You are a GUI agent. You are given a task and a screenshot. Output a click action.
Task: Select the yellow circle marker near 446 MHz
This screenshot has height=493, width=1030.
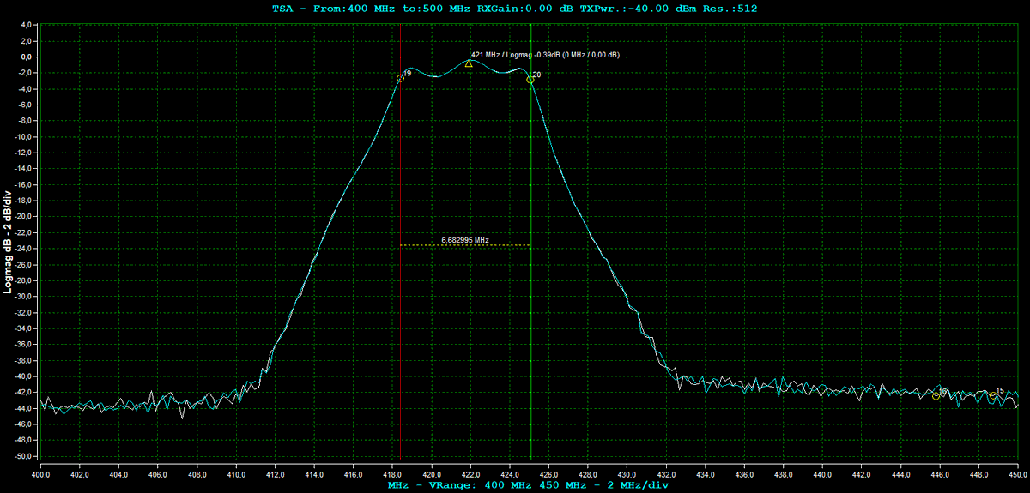(936, 395)
